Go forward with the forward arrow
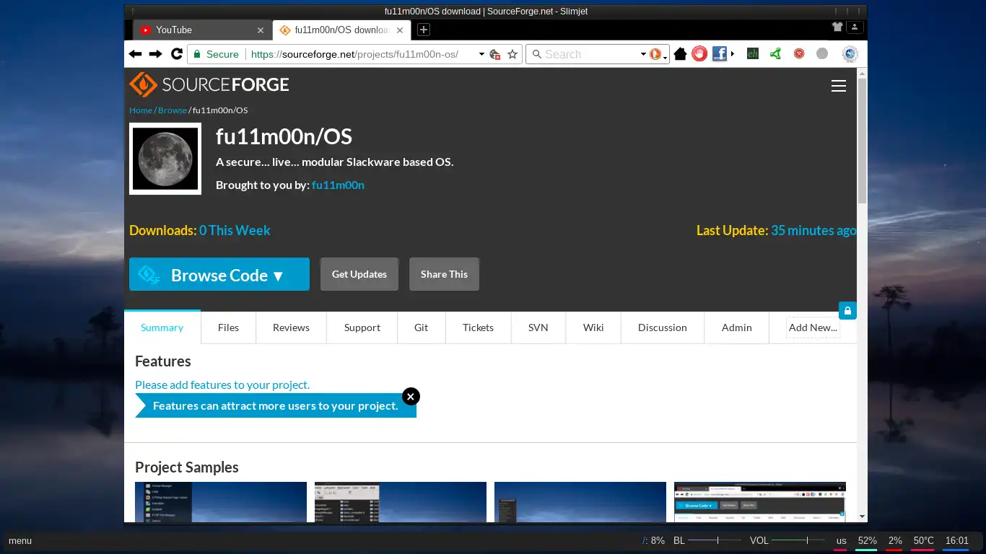This screenshot has width=986, height=554. [x=155, y=54]
